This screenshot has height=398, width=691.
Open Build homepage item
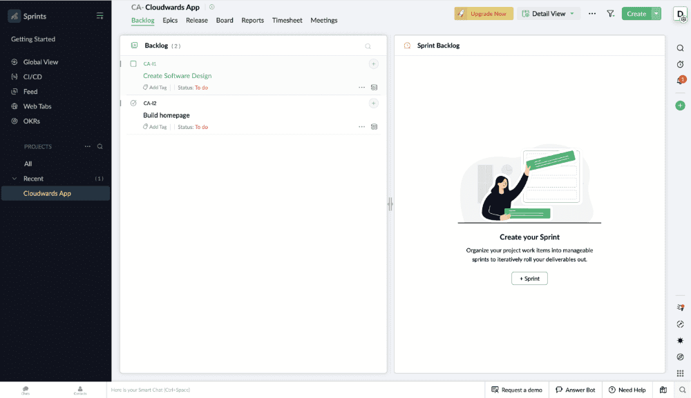pos(166,115)
